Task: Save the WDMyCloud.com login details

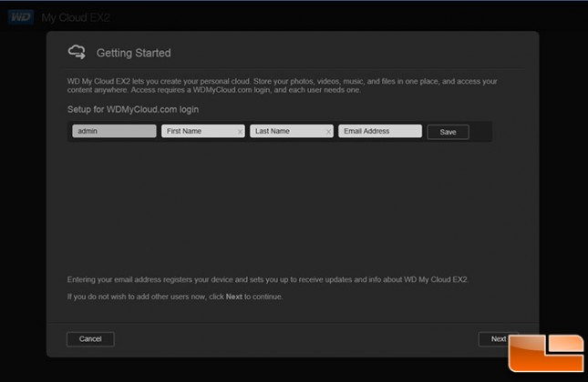Action: (448, 132)
